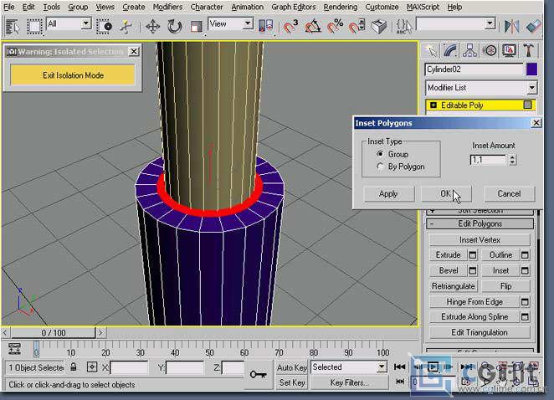The height and width of the screenshot is (400, 554).
Task: Open the Hierarchy command panel tab
Action: 470,51
